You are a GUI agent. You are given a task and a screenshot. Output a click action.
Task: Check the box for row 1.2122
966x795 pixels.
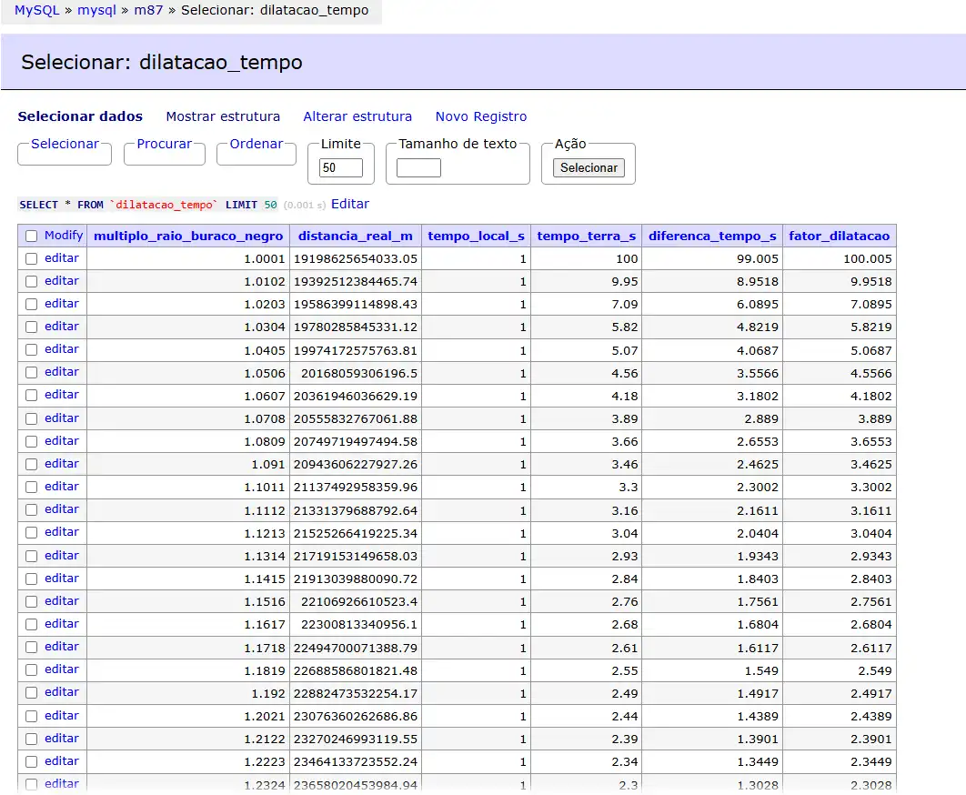point(32,739)
